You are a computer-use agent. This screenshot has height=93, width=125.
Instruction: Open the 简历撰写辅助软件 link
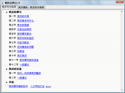coord(18,86)
